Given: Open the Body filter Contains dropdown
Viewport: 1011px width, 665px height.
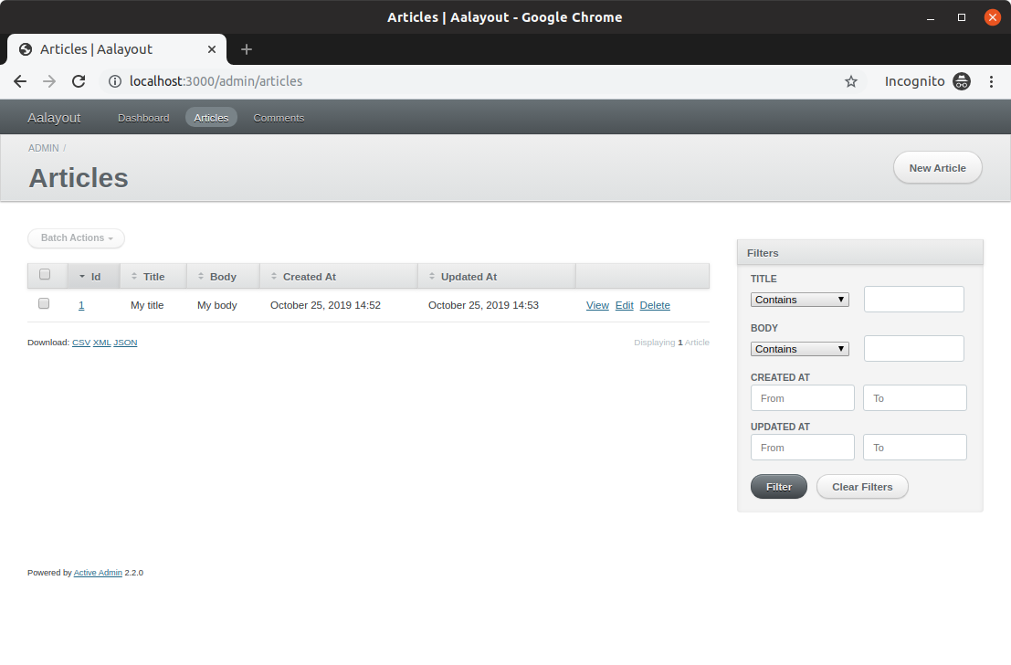Looking at the screenshot, I should (799, 349).
